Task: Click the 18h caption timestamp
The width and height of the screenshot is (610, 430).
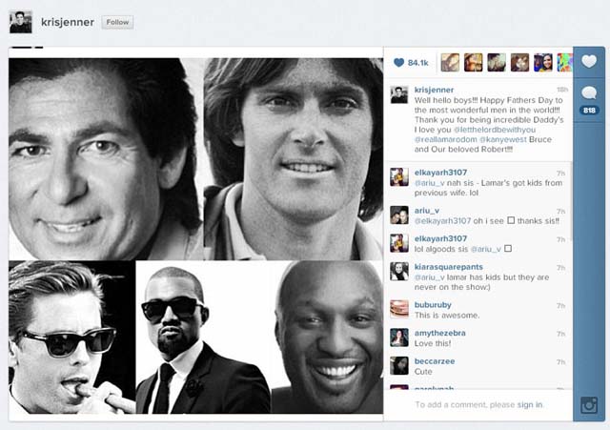Action: [562, 90]
